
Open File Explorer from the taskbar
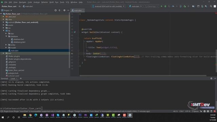pyautogui.click(x=25, y=115)
